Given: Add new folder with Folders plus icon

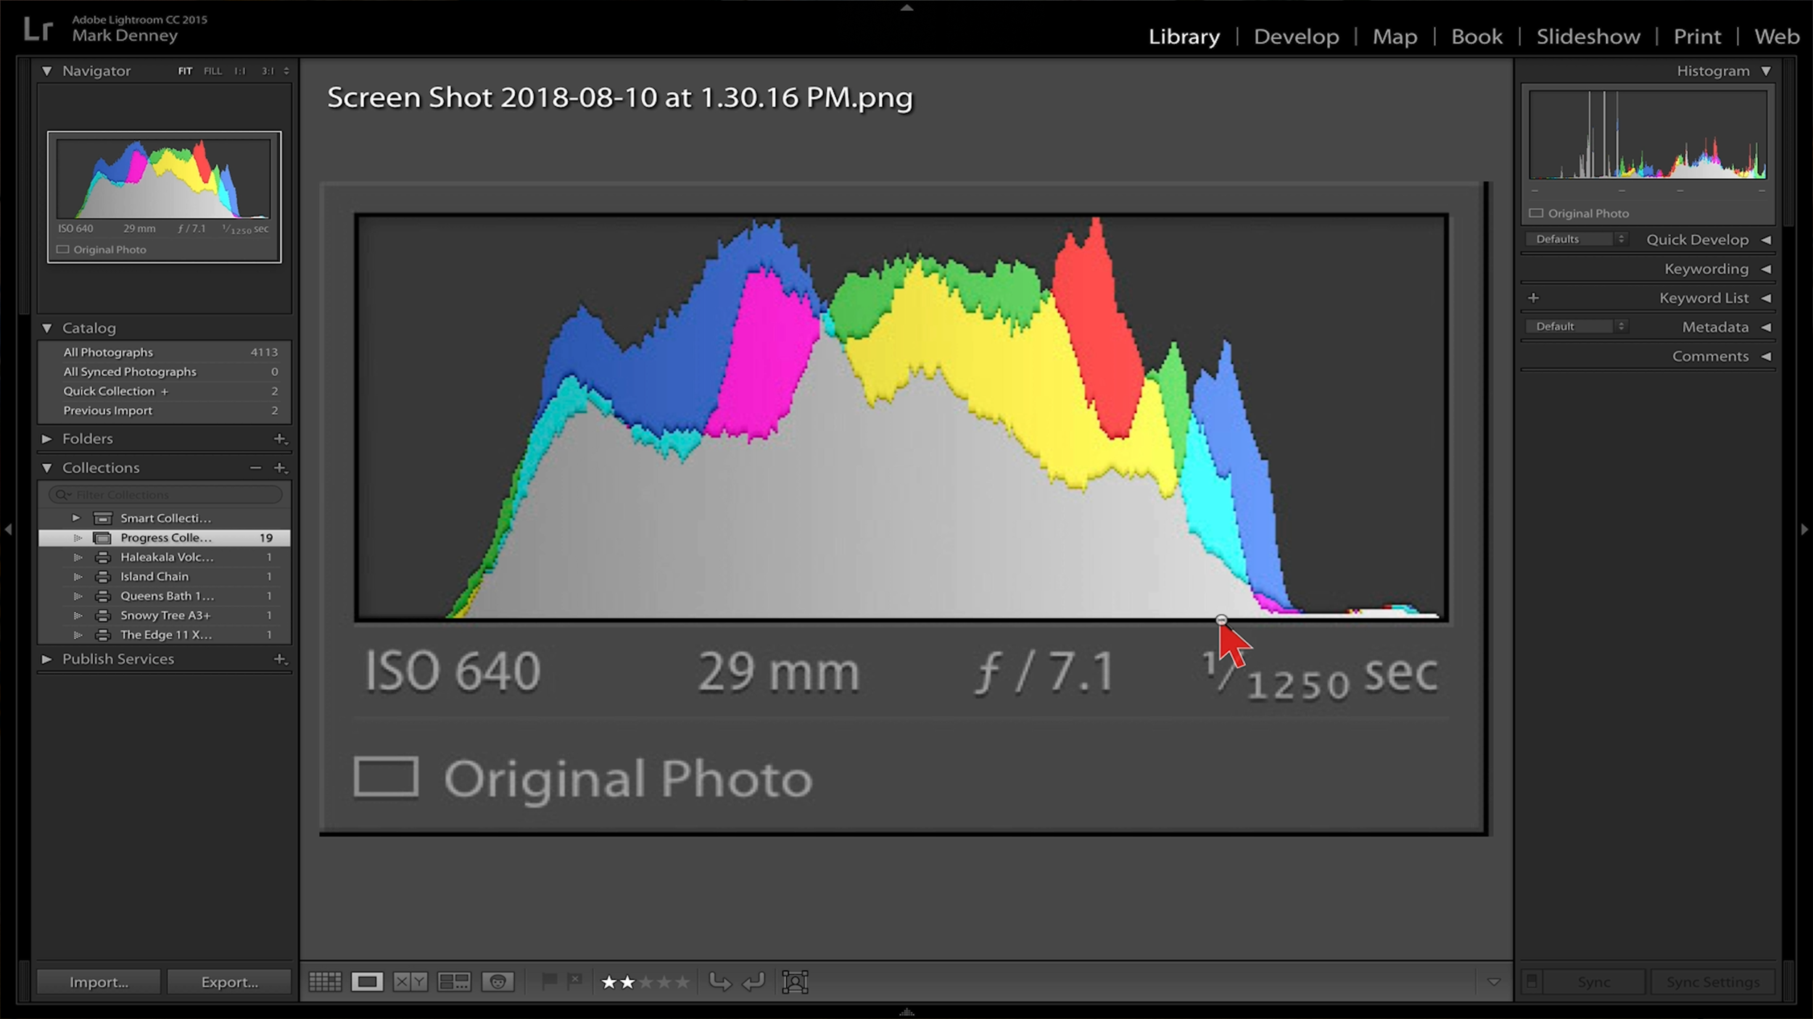Looking at the screenshot, I should pos(280,438).
